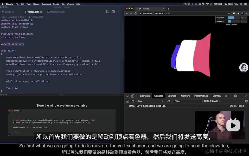Select the src breadcrumb

click(4, 17)
